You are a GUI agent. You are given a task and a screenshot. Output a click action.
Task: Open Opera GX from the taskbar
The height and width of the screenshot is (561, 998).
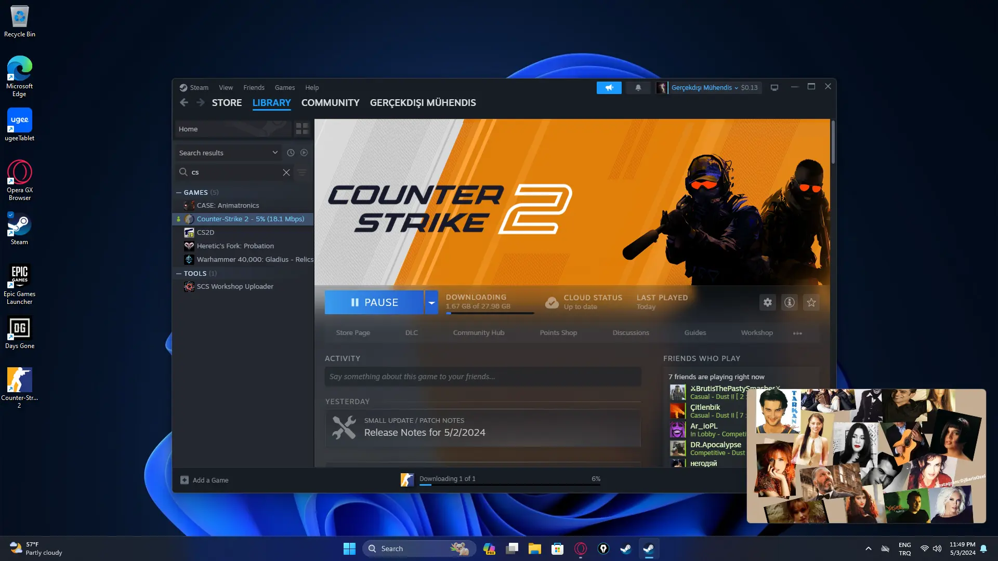click(x=580, y=549)
